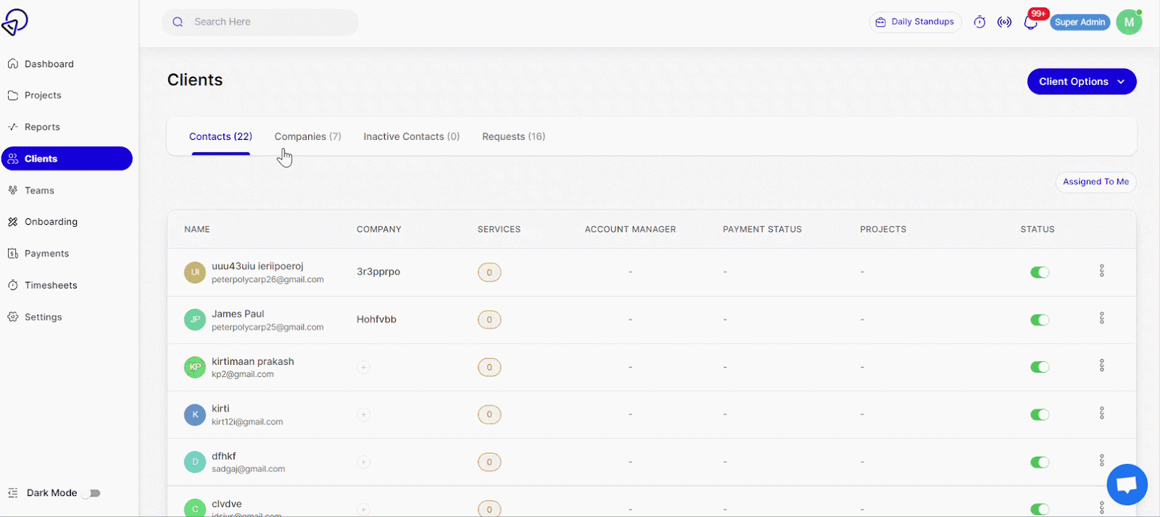The height and width of the screenshot is (517, 1160).
Task: Open the broadcast signal icon in header
Action: coord(1004,22)
